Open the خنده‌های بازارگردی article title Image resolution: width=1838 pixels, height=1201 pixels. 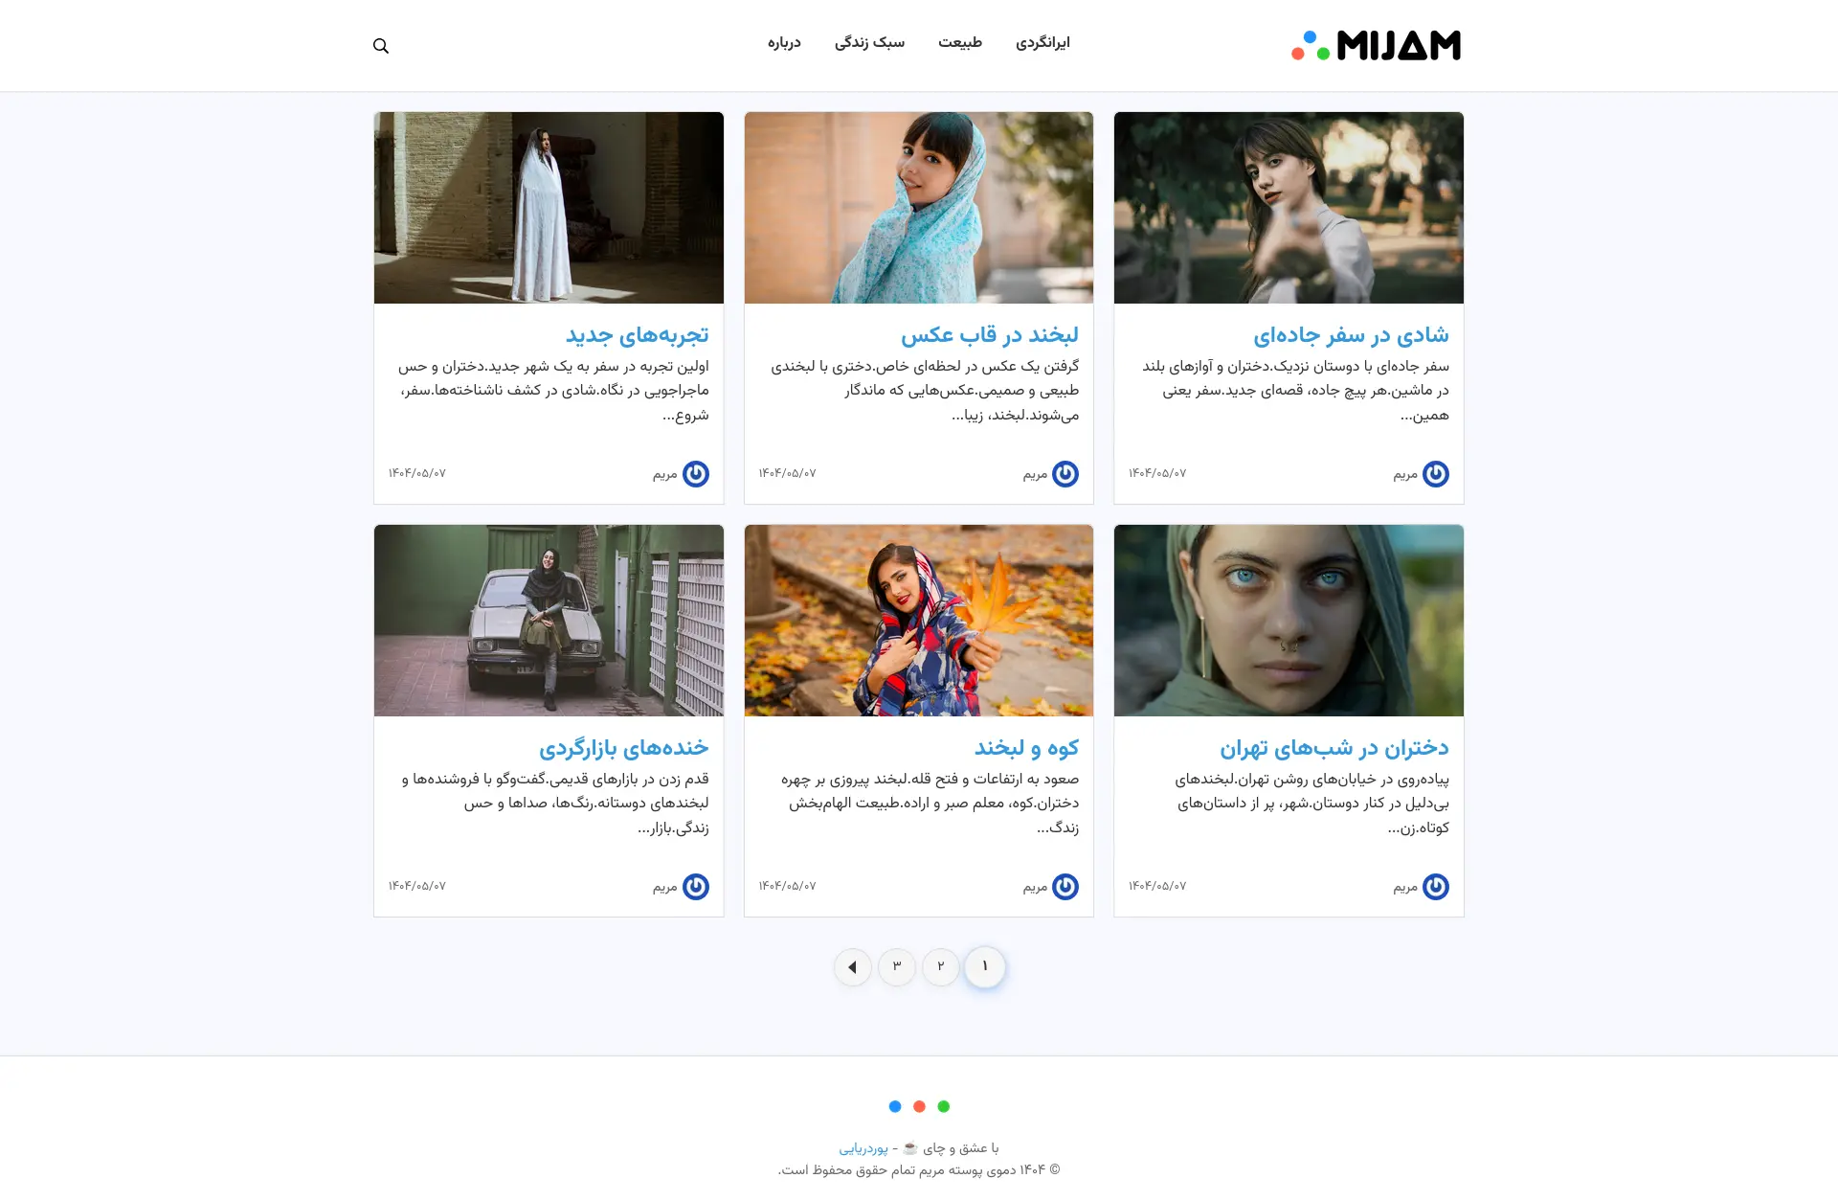pos(624,748)
